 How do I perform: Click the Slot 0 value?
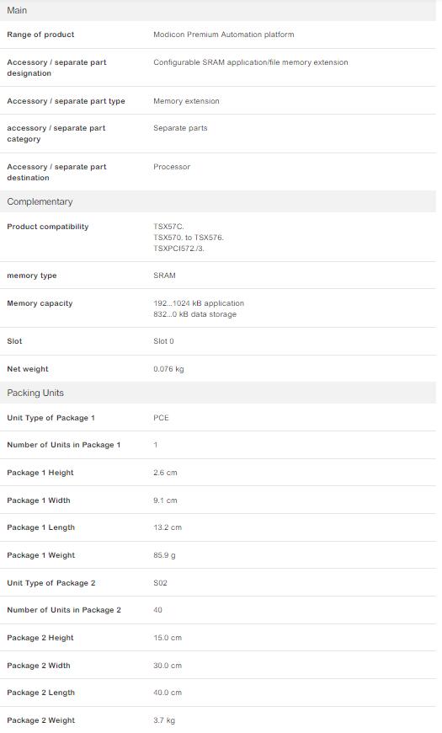[x=163, y=341]
